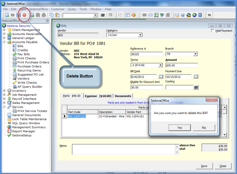Confirm deletion by clicking Yes

pyautogui.click(x=179, y=127)
